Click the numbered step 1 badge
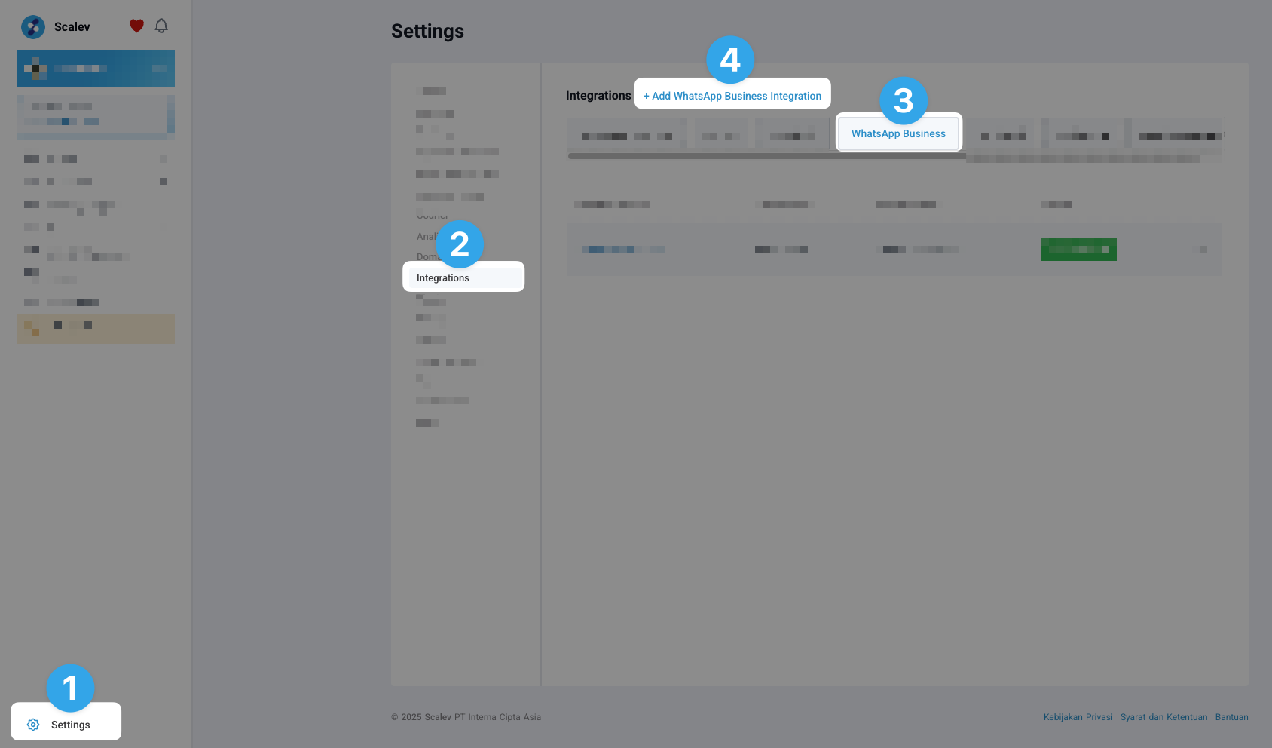The image size is (1272, 748). click(x=70, y=688)
